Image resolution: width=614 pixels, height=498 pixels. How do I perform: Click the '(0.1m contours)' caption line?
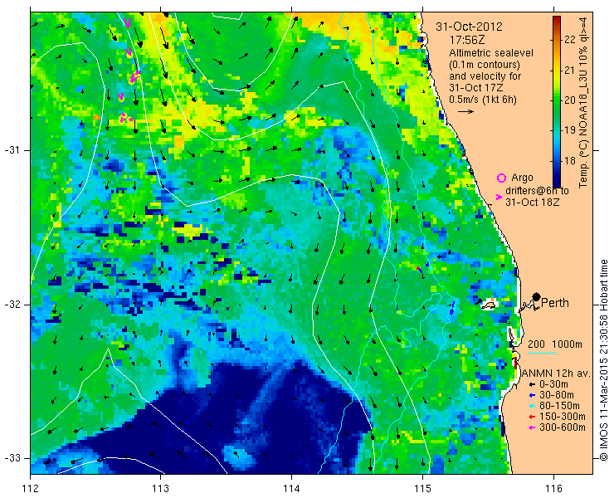(x=485, y=64)
